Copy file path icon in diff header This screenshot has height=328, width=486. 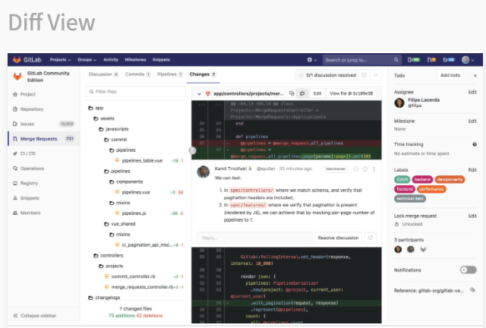click(292, 93)
